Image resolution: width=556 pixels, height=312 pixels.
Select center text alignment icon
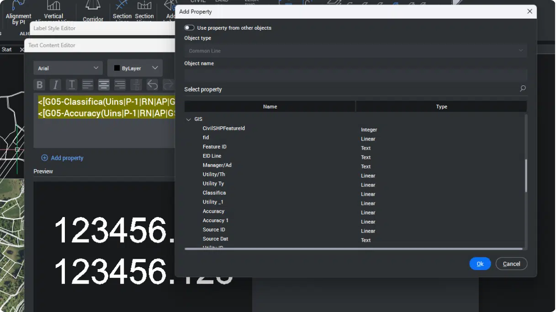pos(104,85)
